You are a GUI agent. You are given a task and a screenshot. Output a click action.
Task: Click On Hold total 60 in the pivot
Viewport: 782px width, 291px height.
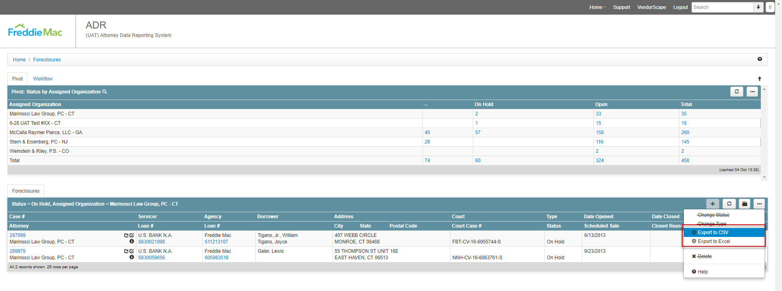tap(478, 161)
